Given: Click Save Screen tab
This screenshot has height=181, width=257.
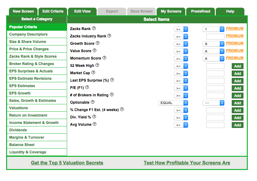Looking at the screenshot, I should click(142, 11).
